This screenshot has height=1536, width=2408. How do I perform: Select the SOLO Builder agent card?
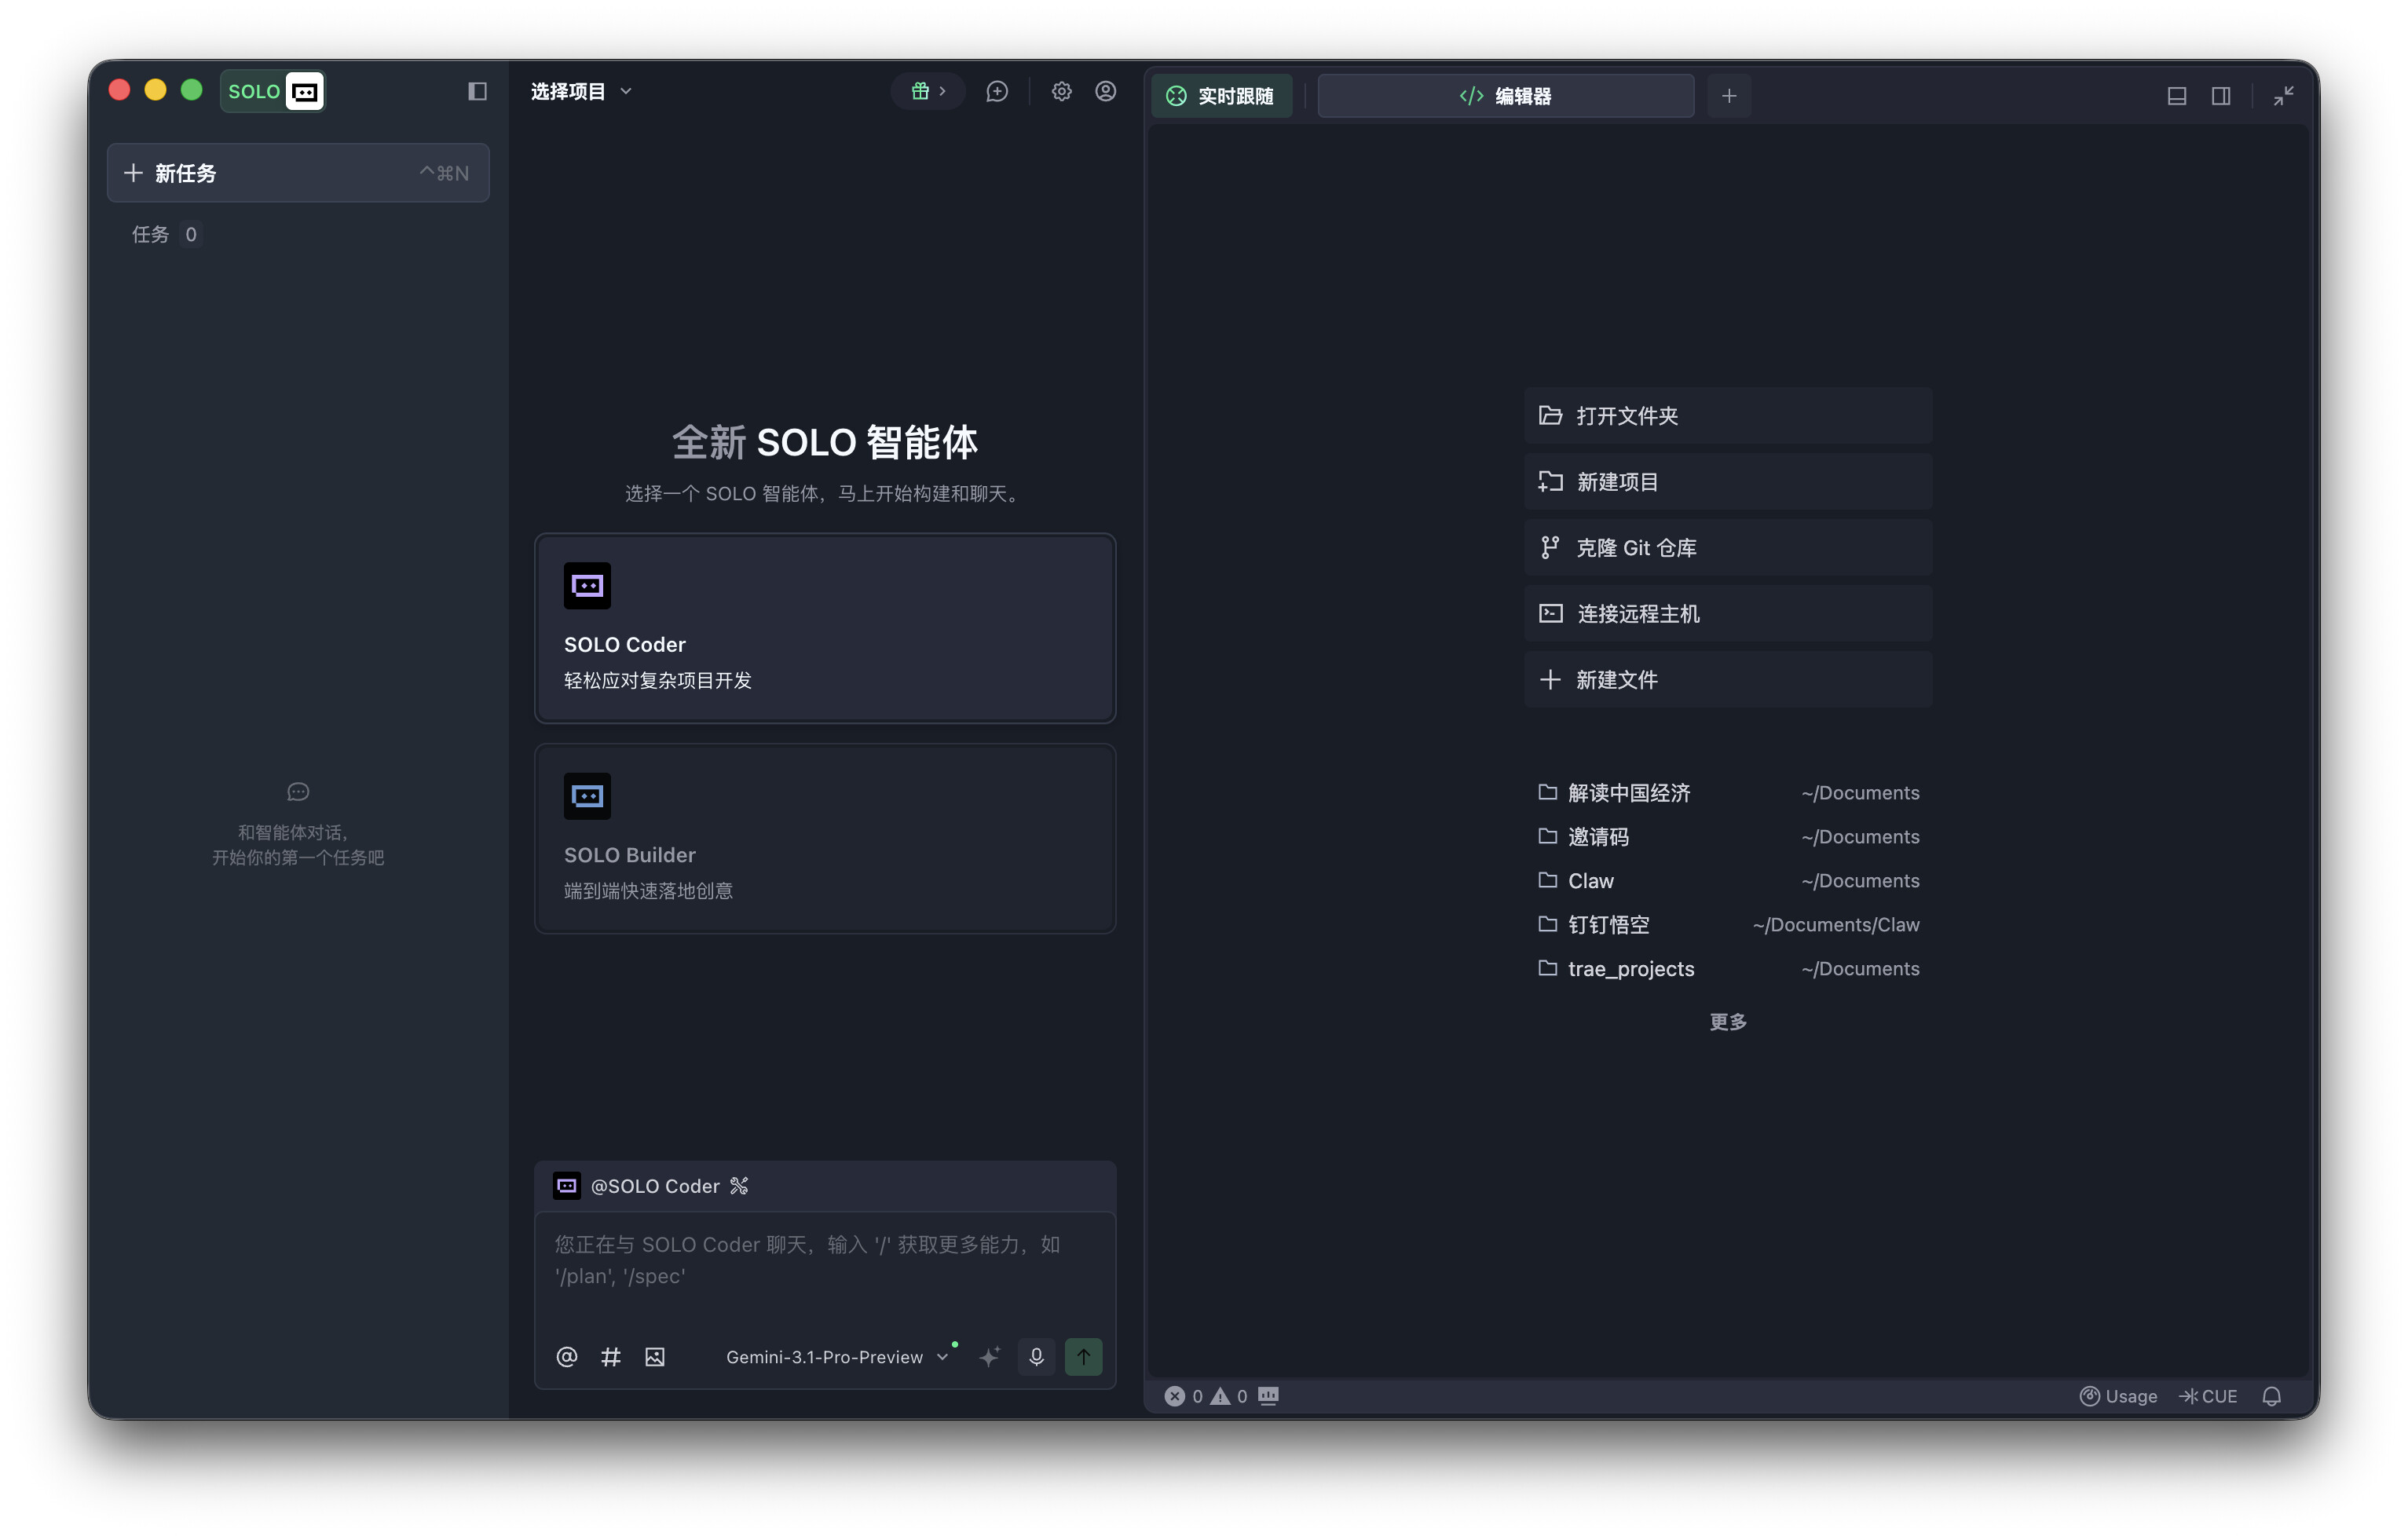click(x=824, y=838)
